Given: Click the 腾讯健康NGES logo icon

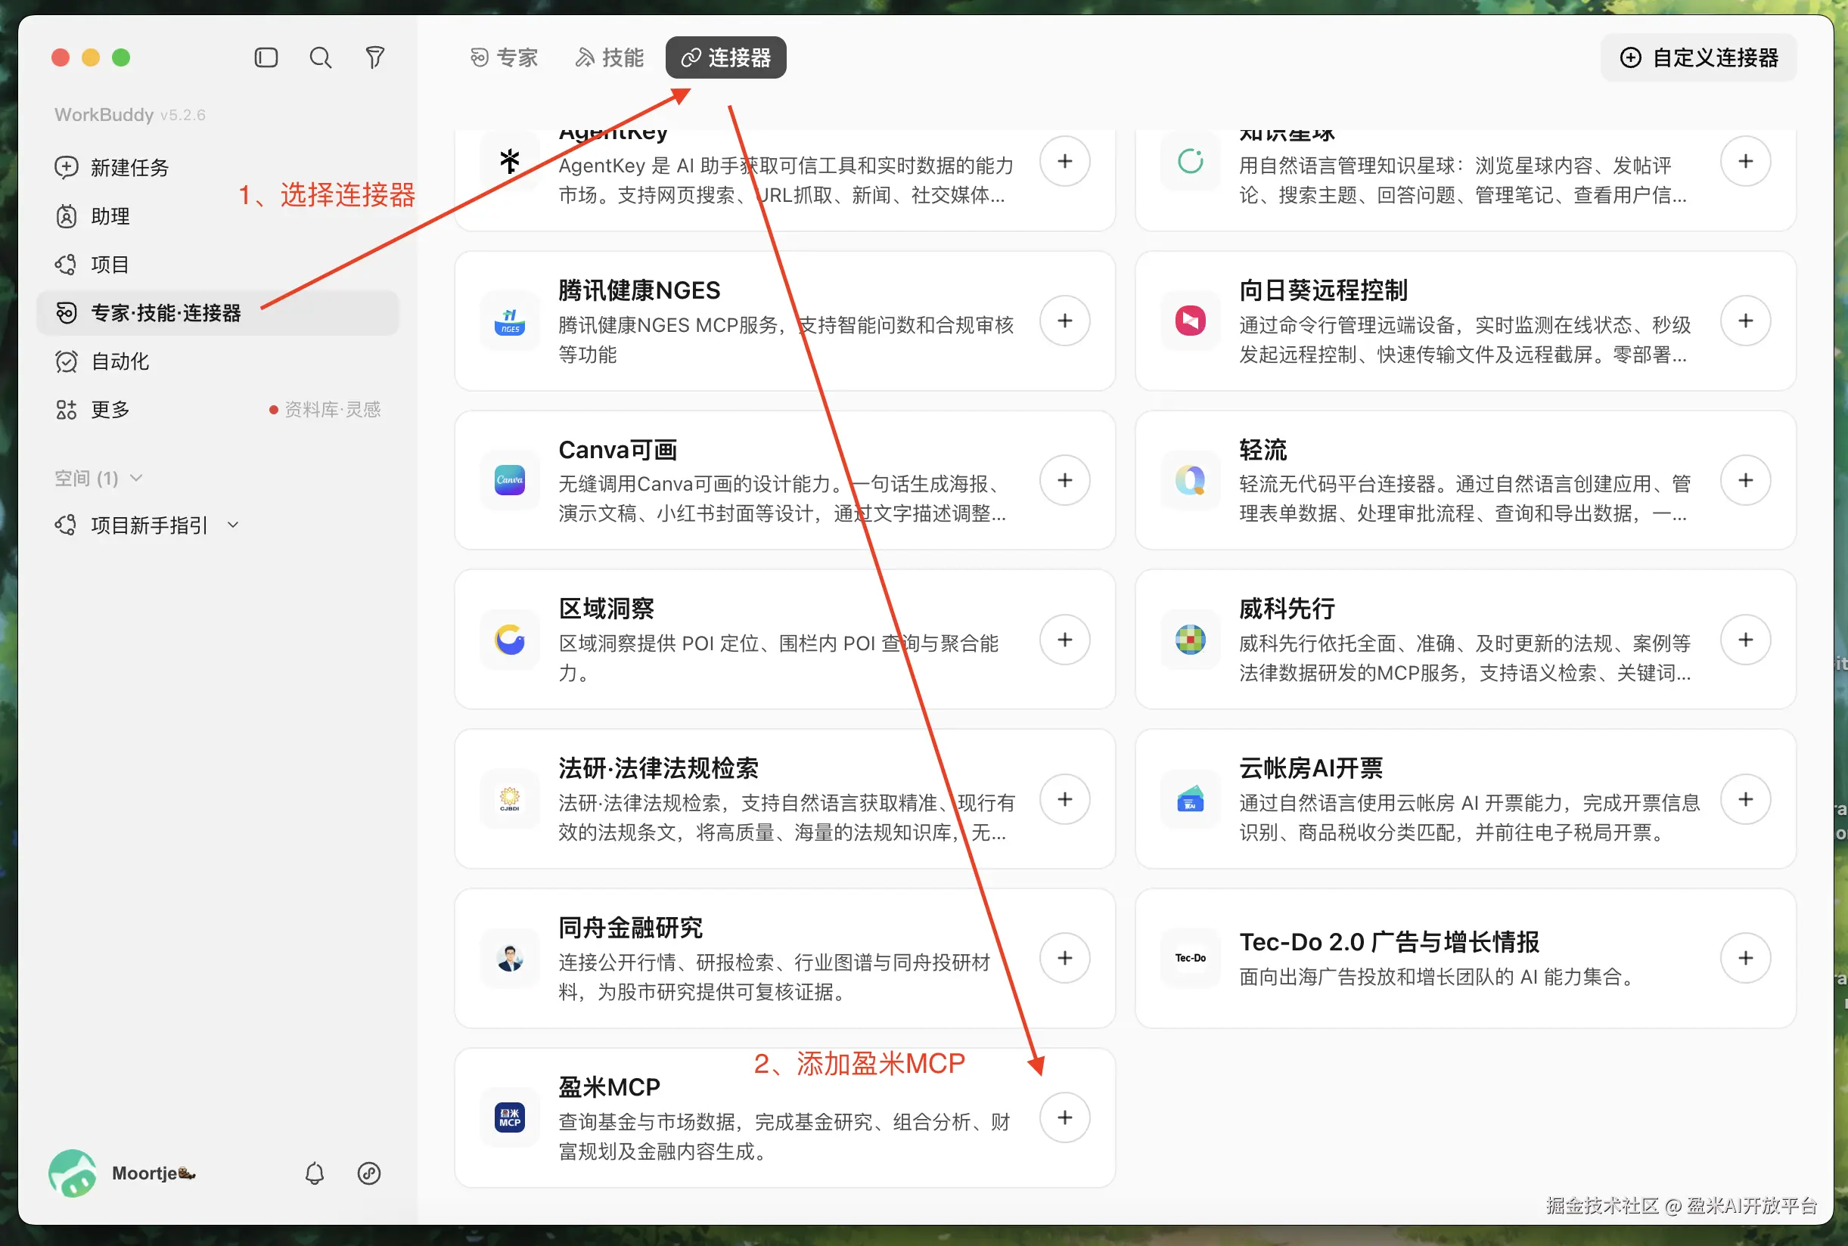Looking at the screenshot, I should 510,321.
